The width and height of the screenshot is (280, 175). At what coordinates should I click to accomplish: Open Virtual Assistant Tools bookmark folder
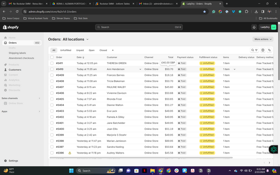pyautogui.click(x=35, y=18)
